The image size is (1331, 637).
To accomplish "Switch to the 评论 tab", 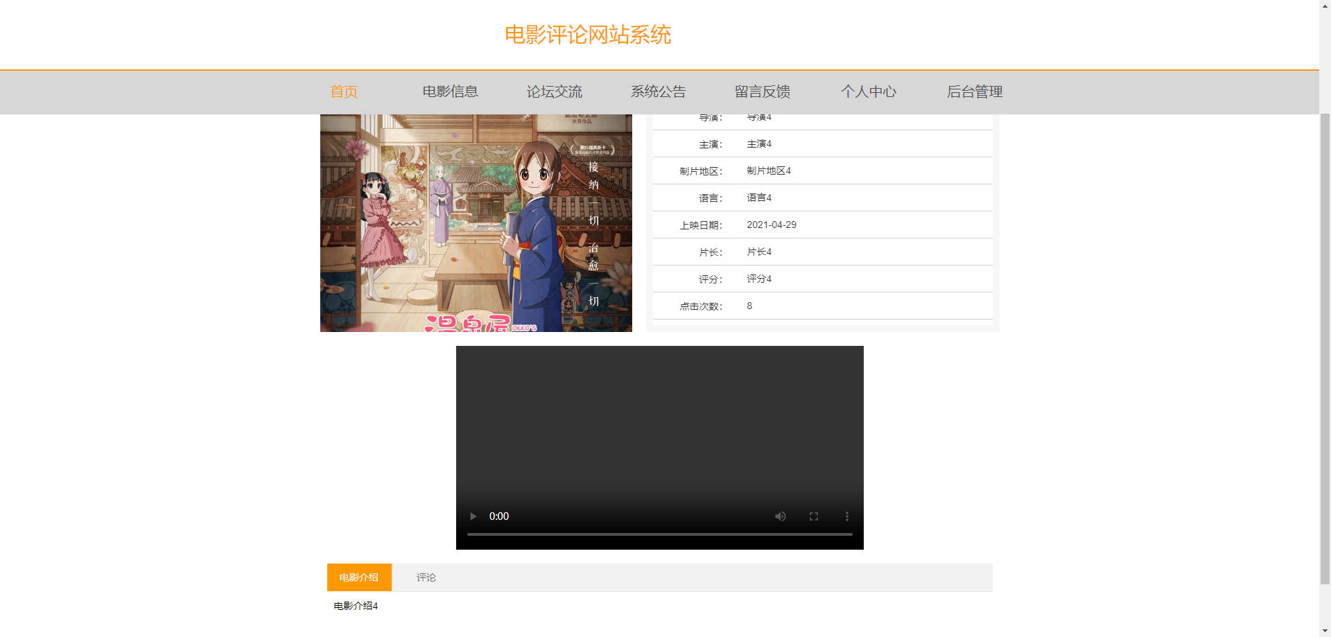I will (426, 577).
